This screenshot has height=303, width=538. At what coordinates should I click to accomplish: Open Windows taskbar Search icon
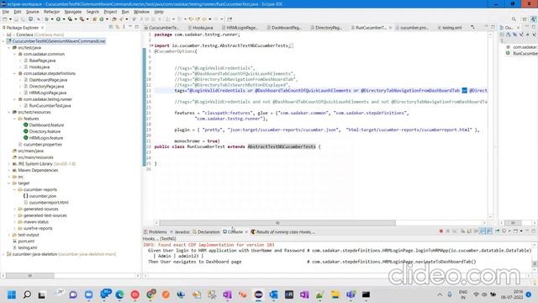tap(27, 295)
